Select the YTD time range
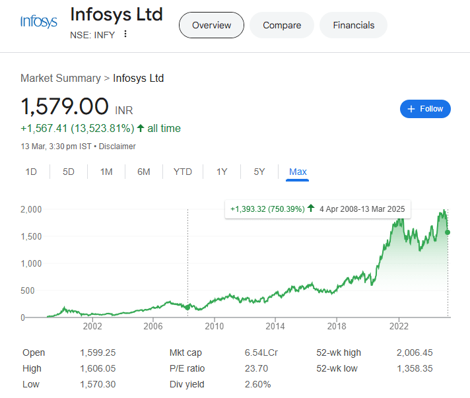Image resolution: width=470 pixels, height=398 pixels. (x=183, y=172)
